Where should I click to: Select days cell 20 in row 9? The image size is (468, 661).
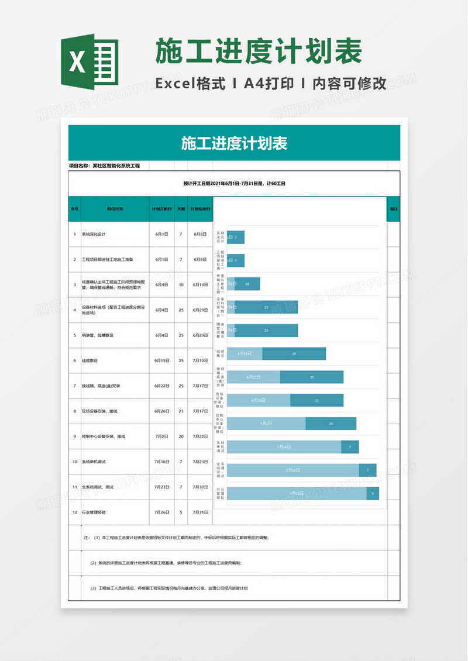[181, 437]
